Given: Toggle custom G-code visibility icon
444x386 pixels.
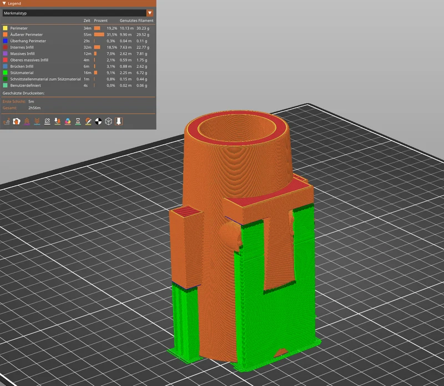Looking at the screenshot, I should point(88,121).
